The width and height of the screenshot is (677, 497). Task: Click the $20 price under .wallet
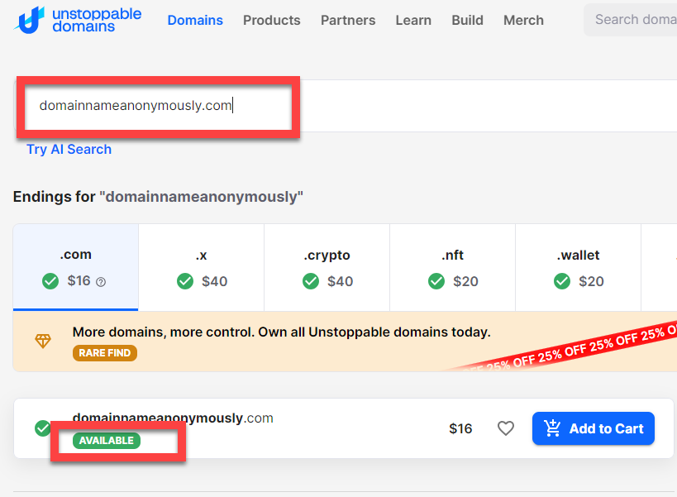coord(592,281)
